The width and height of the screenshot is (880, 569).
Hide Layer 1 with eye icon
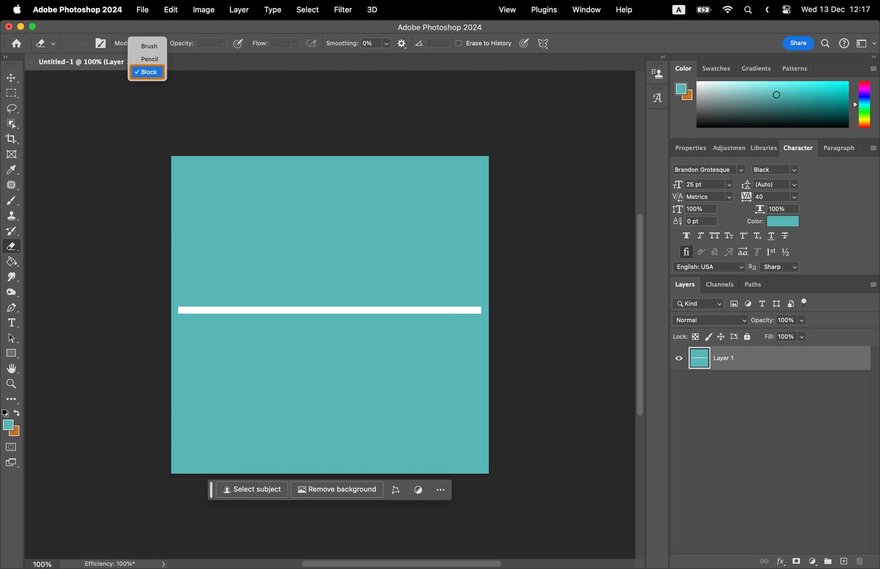pos(679,358)
